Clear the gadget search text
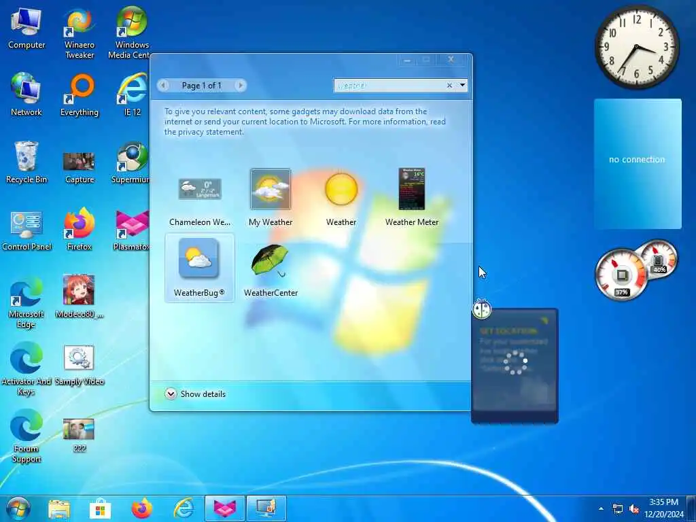The image size is (696, 522). click(x=449, y=85)
